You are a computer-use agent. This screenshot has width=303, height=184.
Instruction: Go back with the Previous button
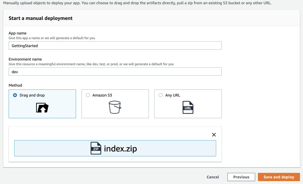pos(241,177)
